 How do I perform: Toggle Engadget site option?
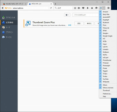coord(108,20)
